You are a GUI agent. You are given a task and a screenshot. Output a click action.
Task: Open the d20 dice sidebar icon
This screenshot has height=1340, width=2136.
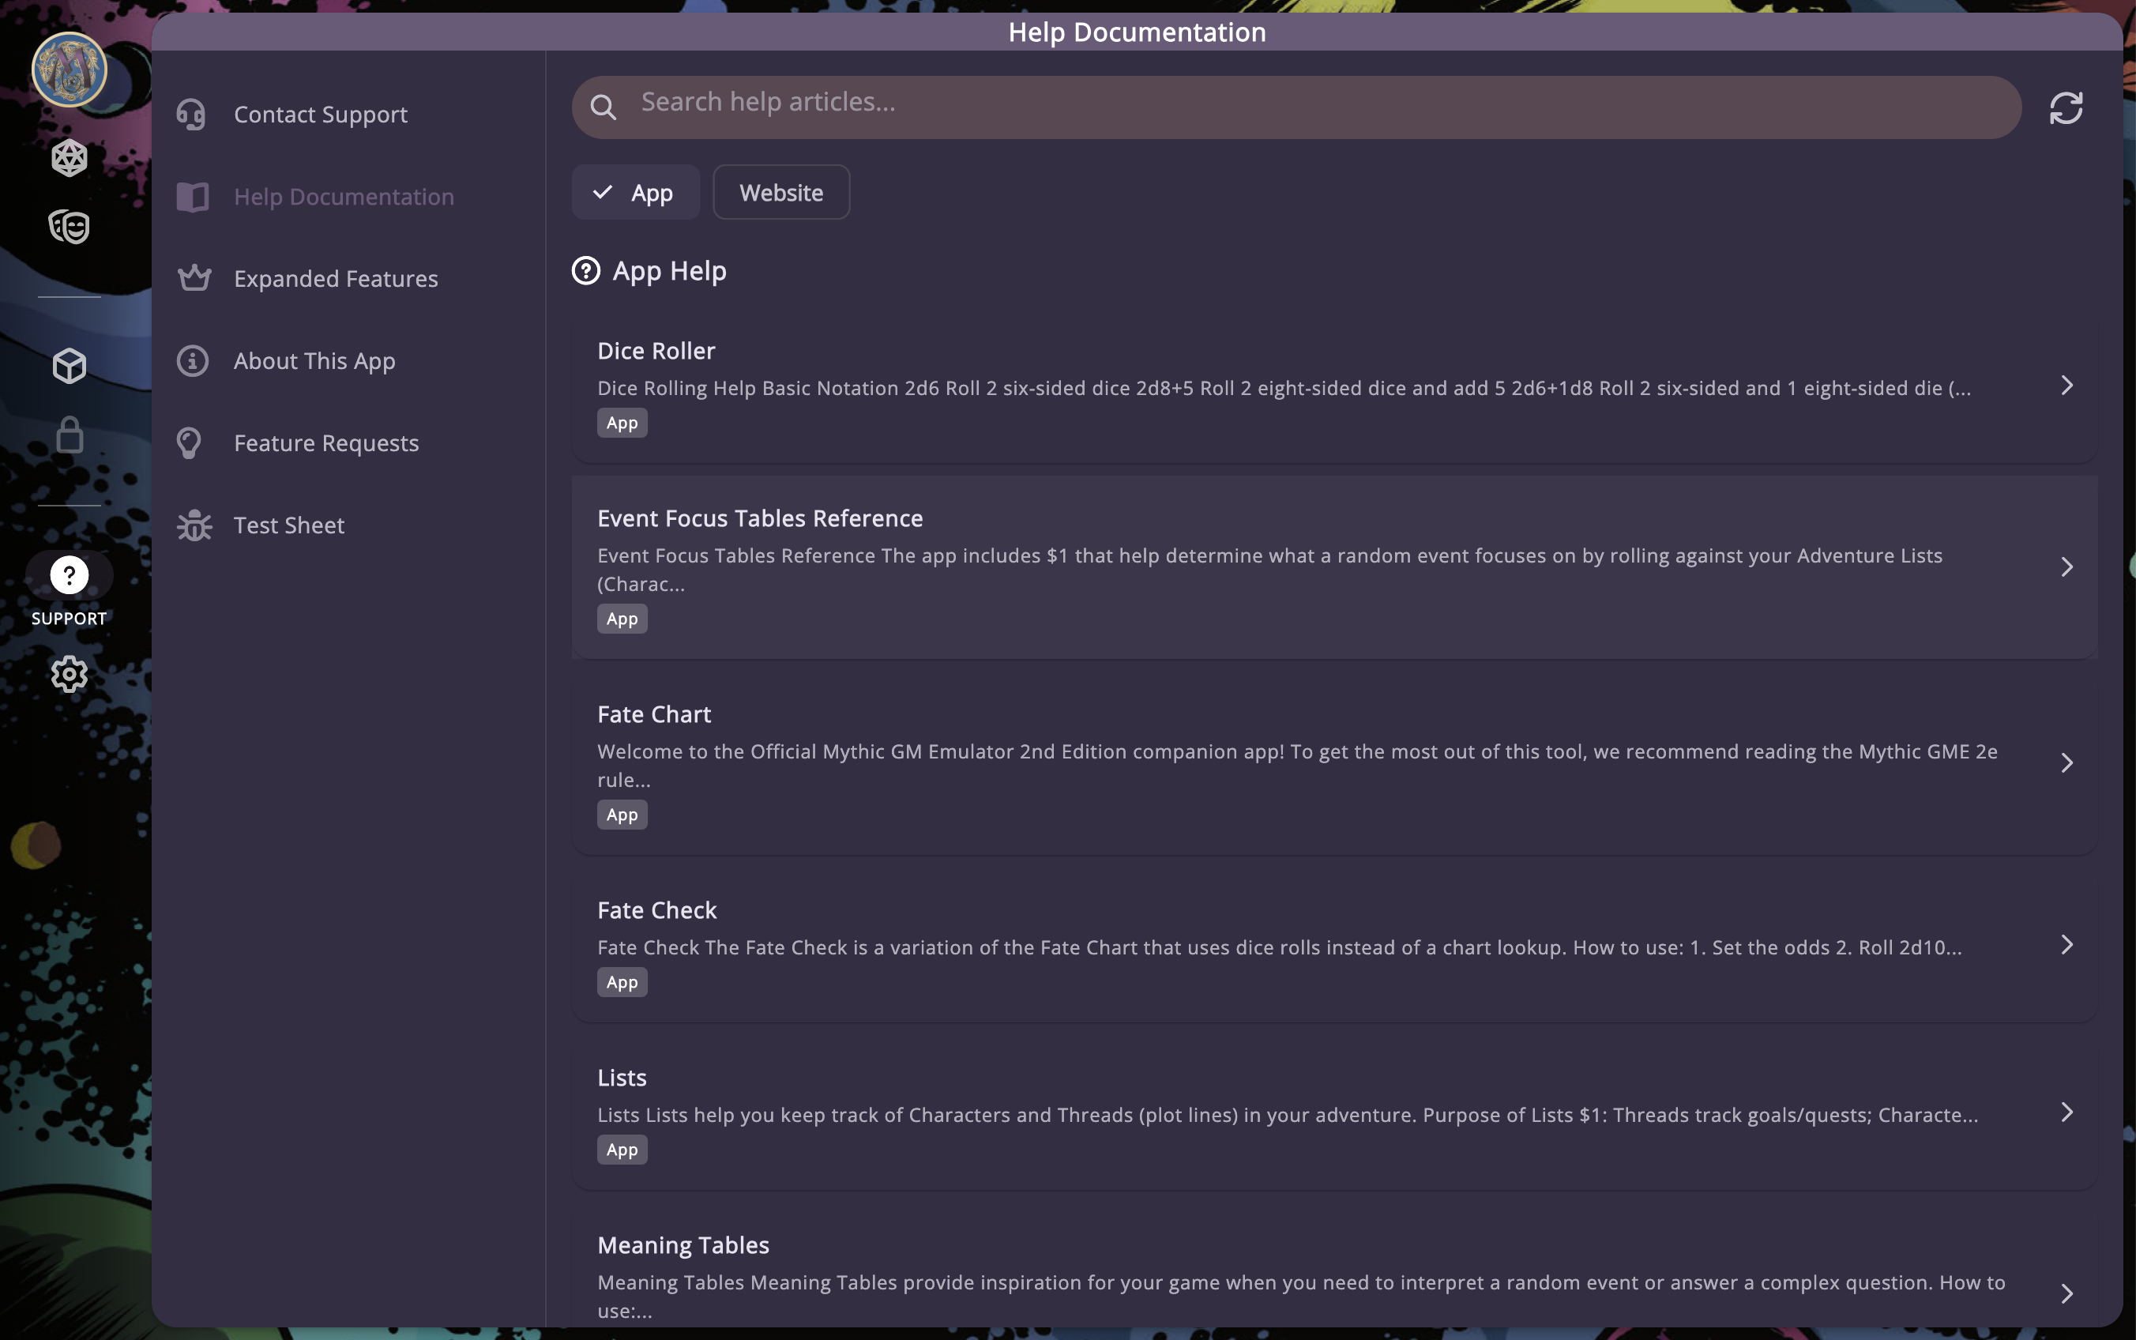pos(69,158)
